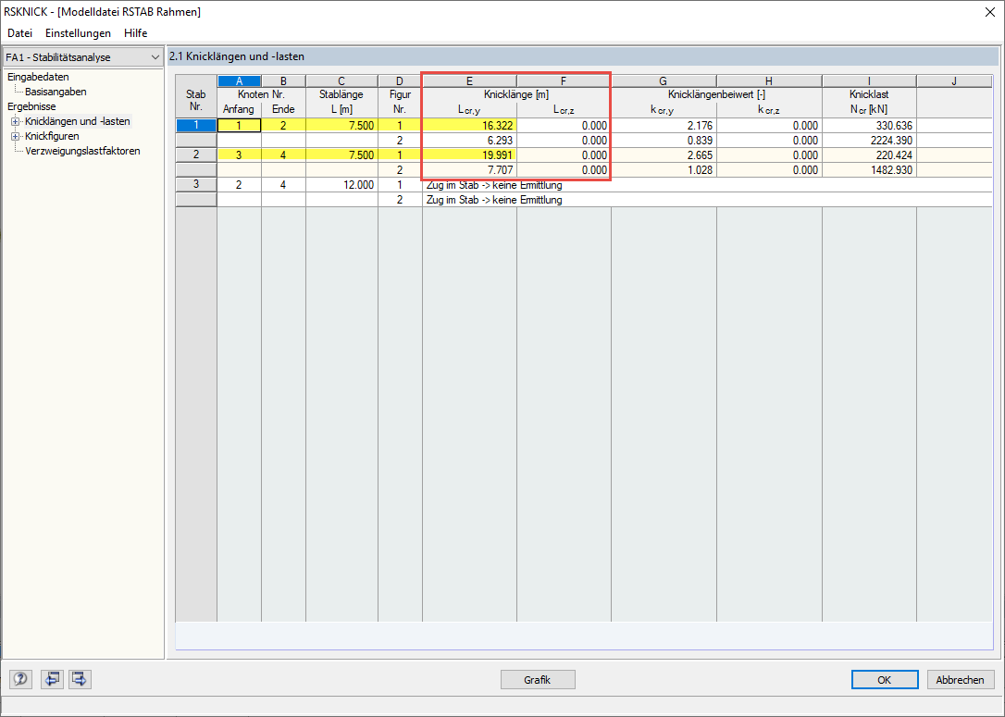Click the Knicklast Ncr [kN] header
Viewport: 1005px width, 717px height.
[869, 102]
